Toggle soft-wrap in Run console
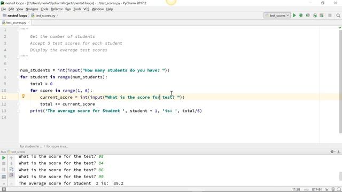The image size is (342, 192). click(x=11, y=170)
